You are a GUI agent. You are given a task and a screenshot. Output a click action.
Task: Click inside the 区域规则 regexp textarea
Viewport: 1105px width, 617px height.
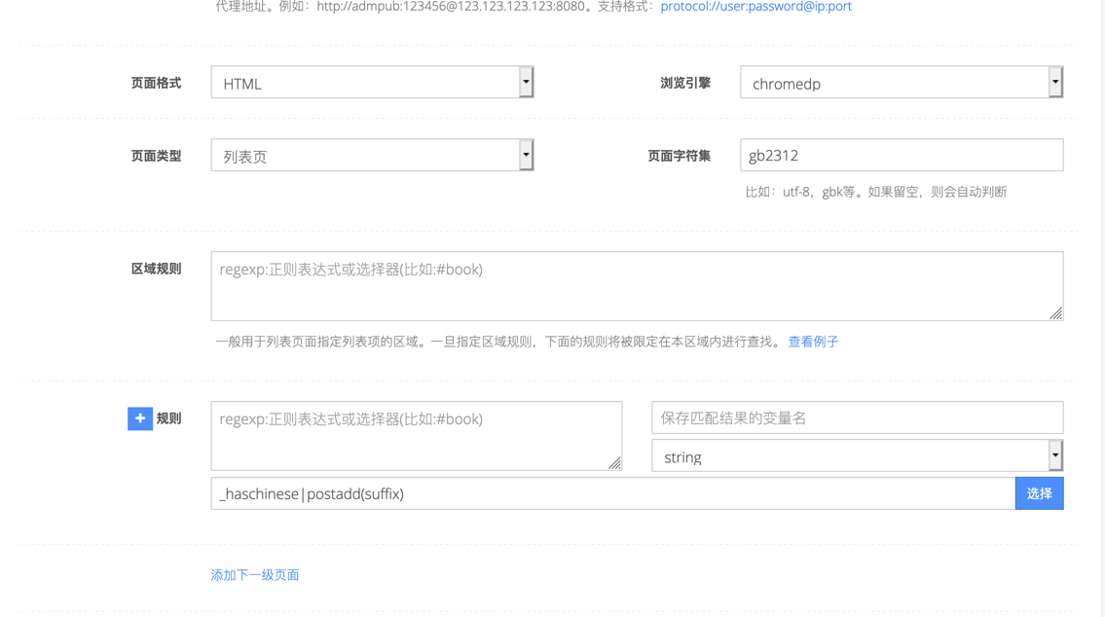coord(633,282)
